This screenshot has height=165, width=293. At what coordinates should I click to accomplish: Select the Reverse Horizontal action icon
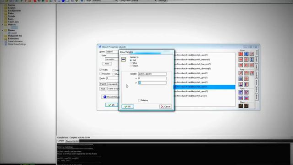tap(241, 65)
